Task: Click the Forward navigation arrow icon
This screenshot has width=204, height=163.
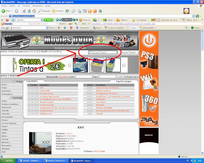Action: (16, 11)
